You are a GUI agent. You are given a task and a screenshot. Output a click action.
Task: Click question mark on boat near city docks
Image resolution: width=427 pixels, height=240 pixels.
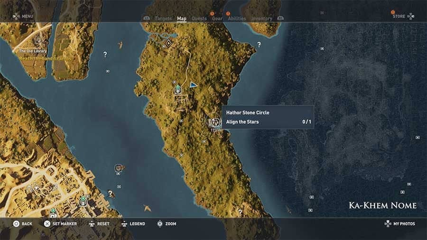coord(110,194)
